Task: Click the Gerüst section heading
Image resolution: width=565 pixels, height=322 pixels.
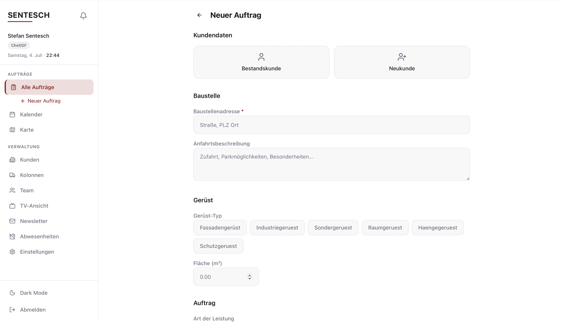Action: coord(203,200)
